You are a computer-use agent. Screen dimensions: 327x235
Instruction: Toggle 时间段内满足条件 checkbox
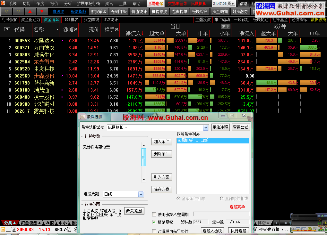(154, 231)
